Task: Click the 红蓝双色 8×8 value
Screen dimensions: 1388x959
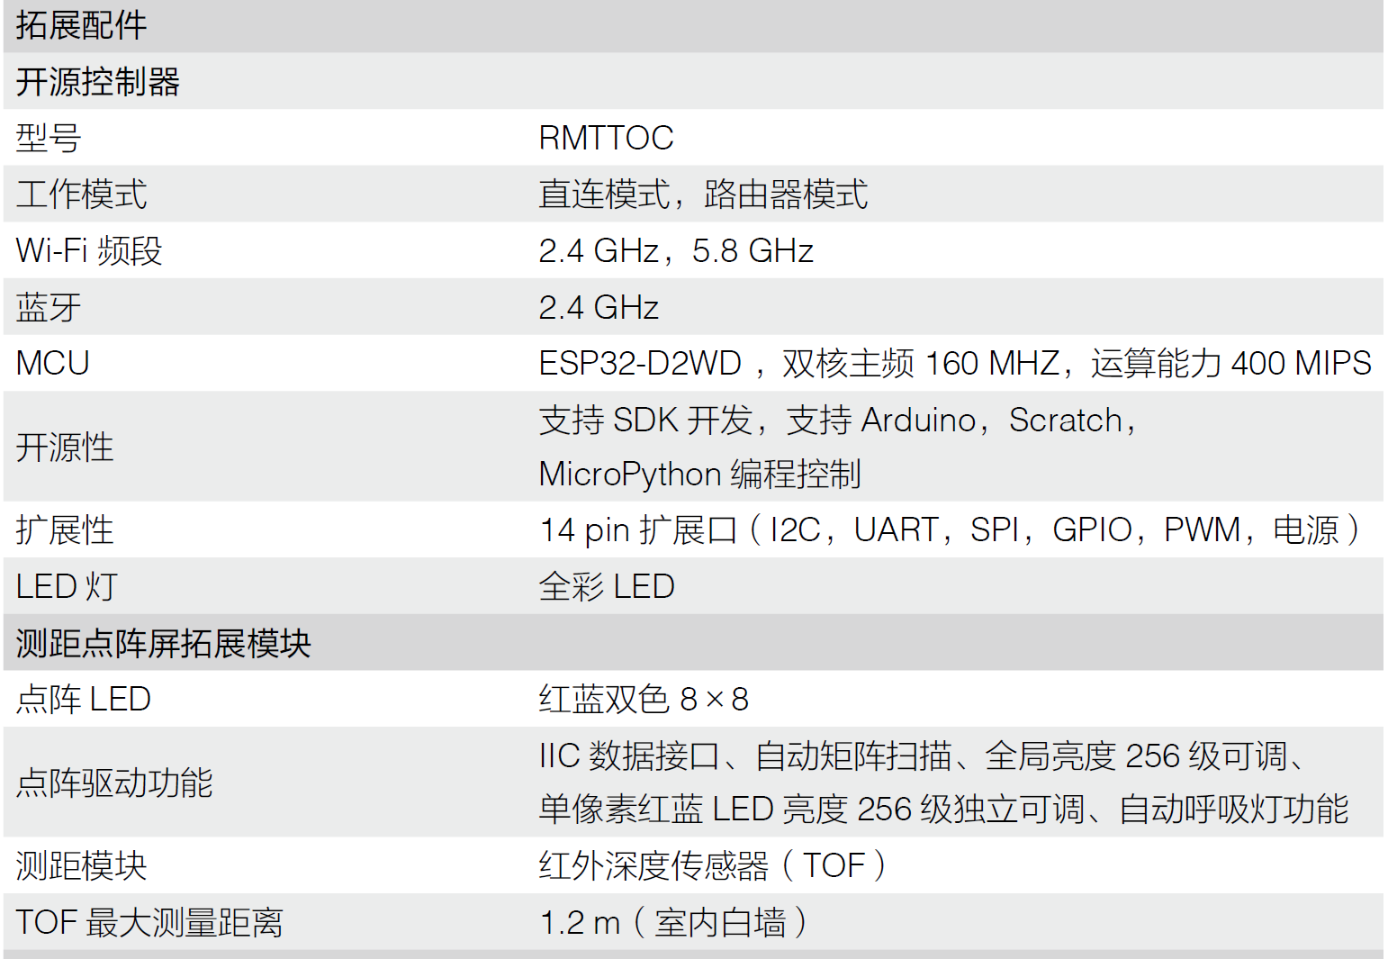Action: coord(644,699)
